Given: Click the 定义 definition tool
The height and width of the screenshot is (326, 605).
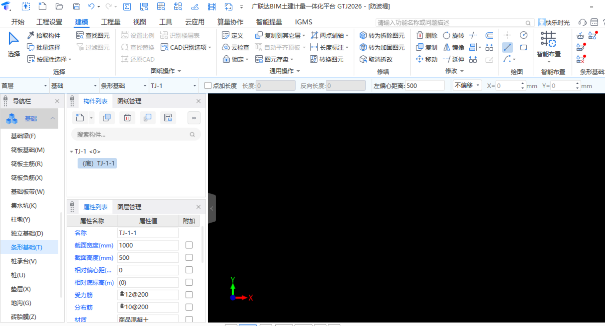Looking at the screenshot, I should click(233, 35).
